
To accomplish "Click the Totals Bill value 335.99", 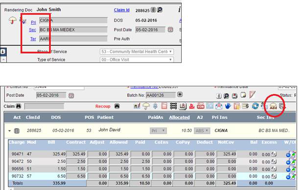I will [x=59, y=183].
